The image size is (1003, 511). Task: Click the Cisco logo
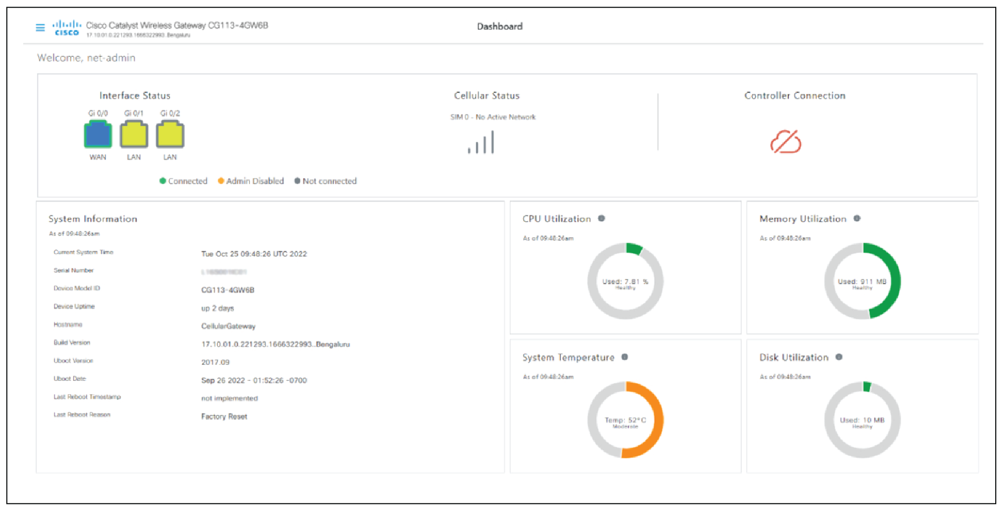click(x=67, y=27)
